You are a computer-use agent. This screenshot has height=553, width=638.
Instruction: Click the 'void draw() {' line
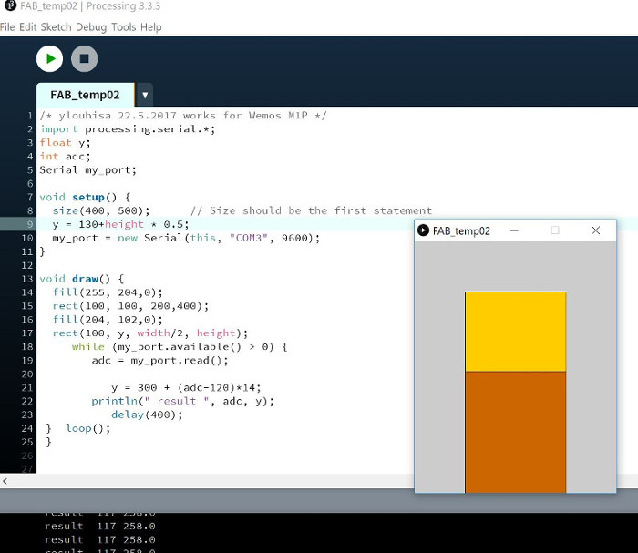[82, 279]
